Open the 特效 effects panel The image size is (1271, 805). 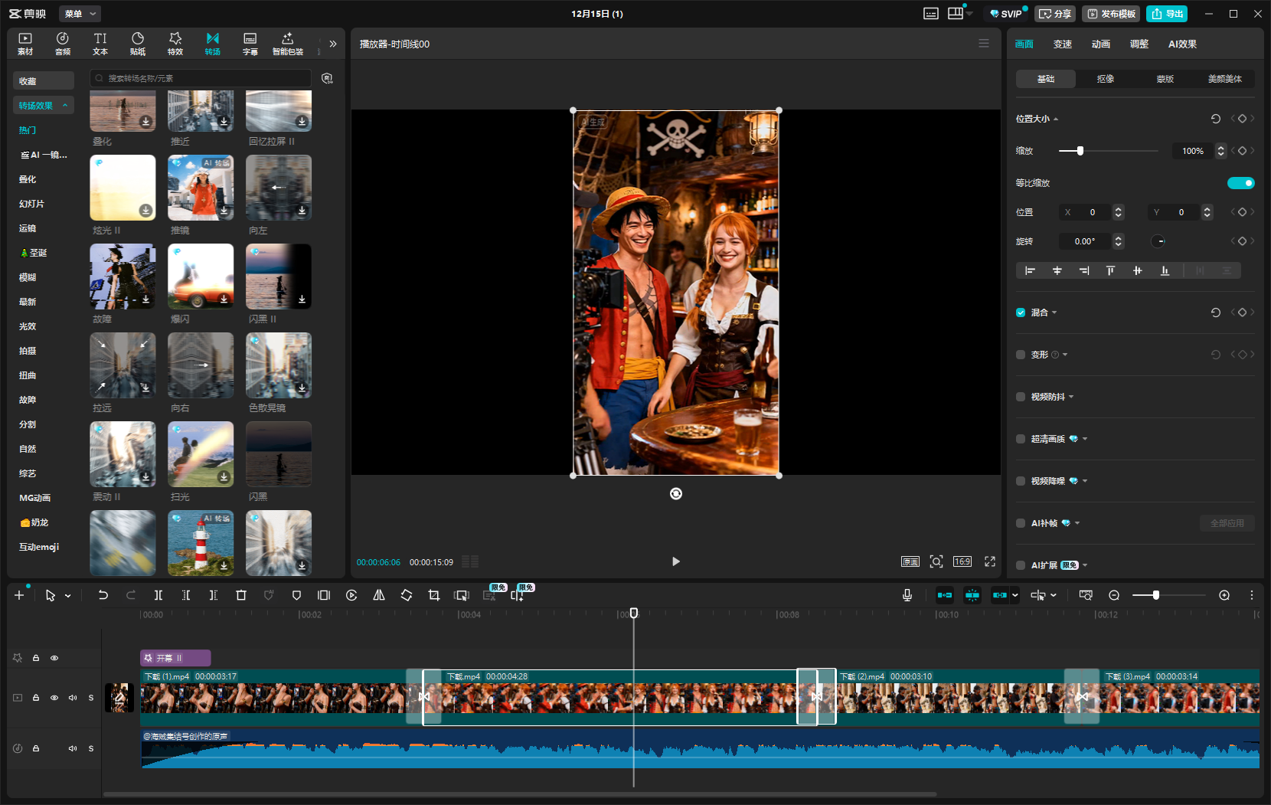click(x=175, y=43)
